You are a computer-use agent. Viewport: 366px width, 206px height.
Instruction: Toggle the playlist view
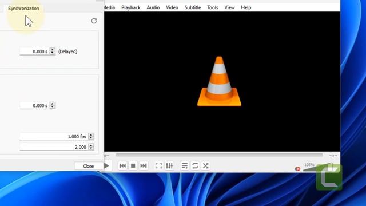pos(184,166)
